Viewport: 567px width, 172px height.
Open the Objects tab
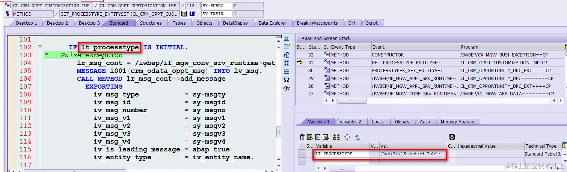[205, 23]
